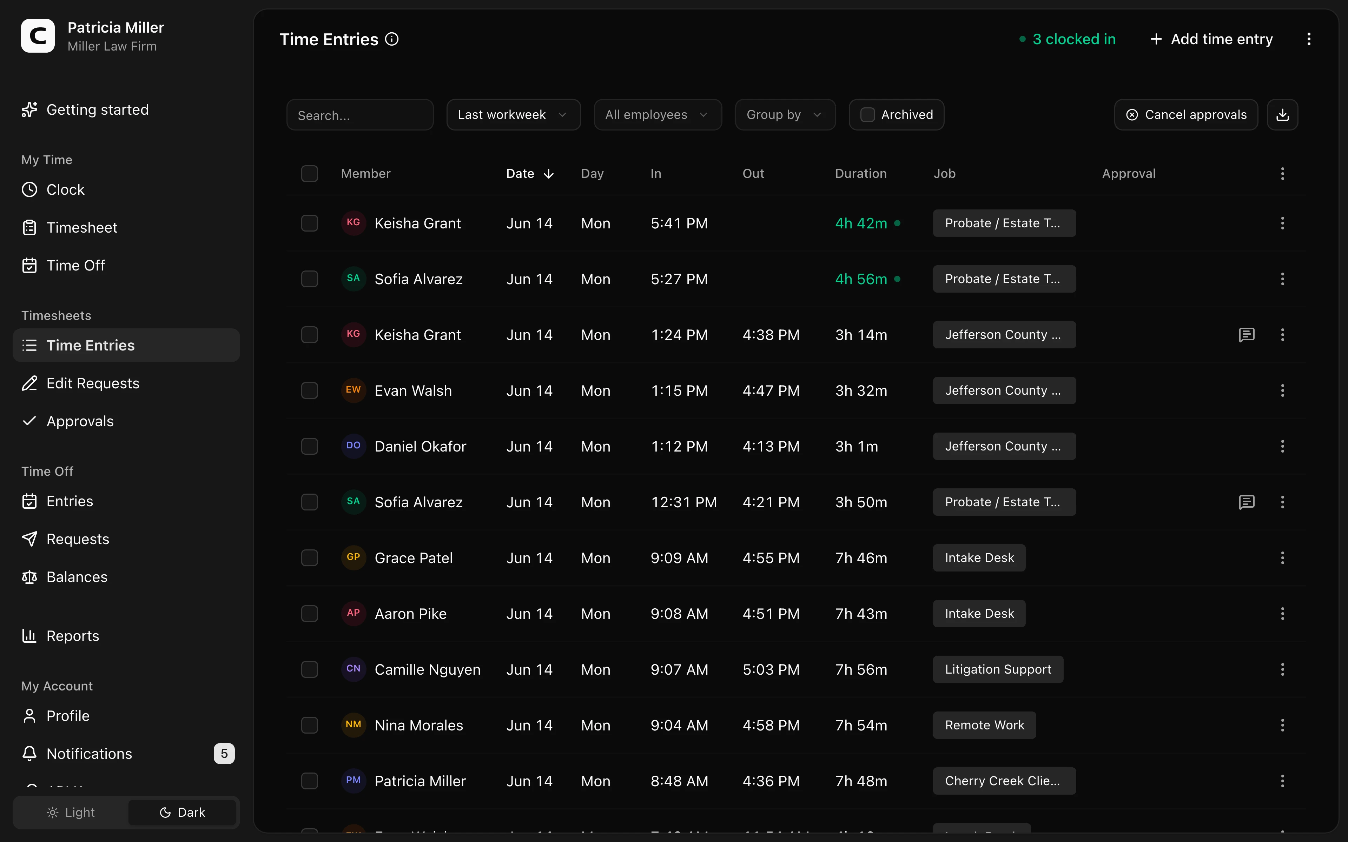Open row menu for Nina Morales entry
The height and width of the screenshot is (842, 1348).
(x=1282, y=725)
